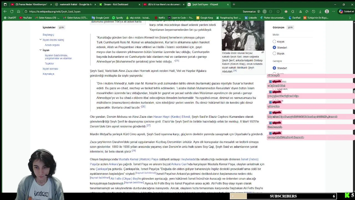Viewport: 355px width, 200px height.
Task: Open the profile avatar icon
Action: tap(327, 11)
